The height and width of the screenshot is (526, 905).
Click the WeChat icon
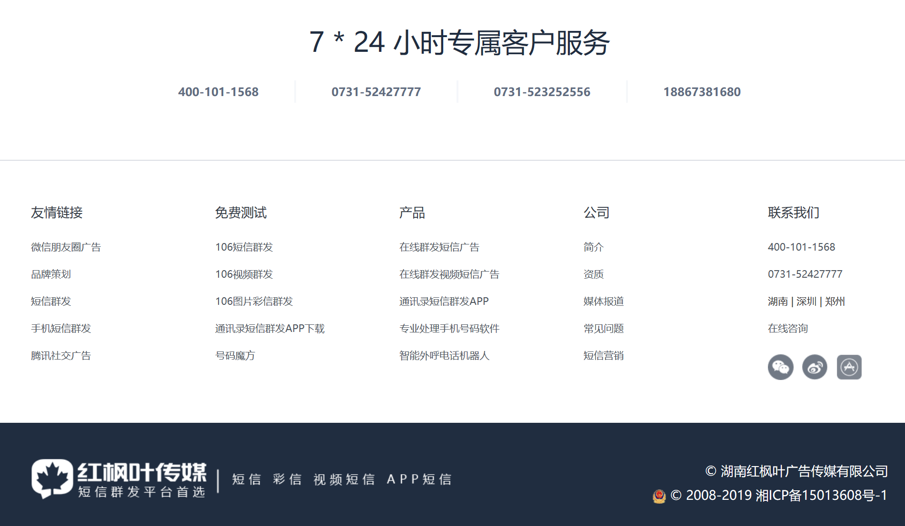coord(780,367)
